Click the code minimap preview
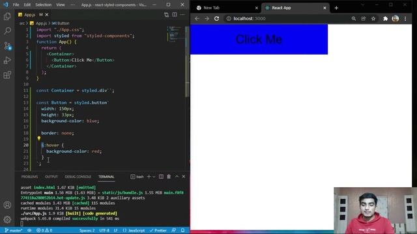417x234 pixels. 175,34
